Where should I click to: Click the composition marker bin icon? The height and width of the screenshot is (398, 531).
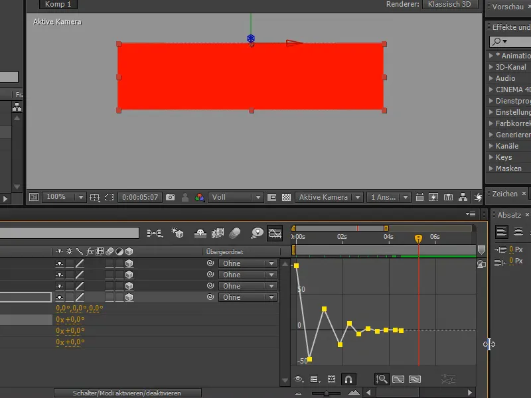point(481,250)
